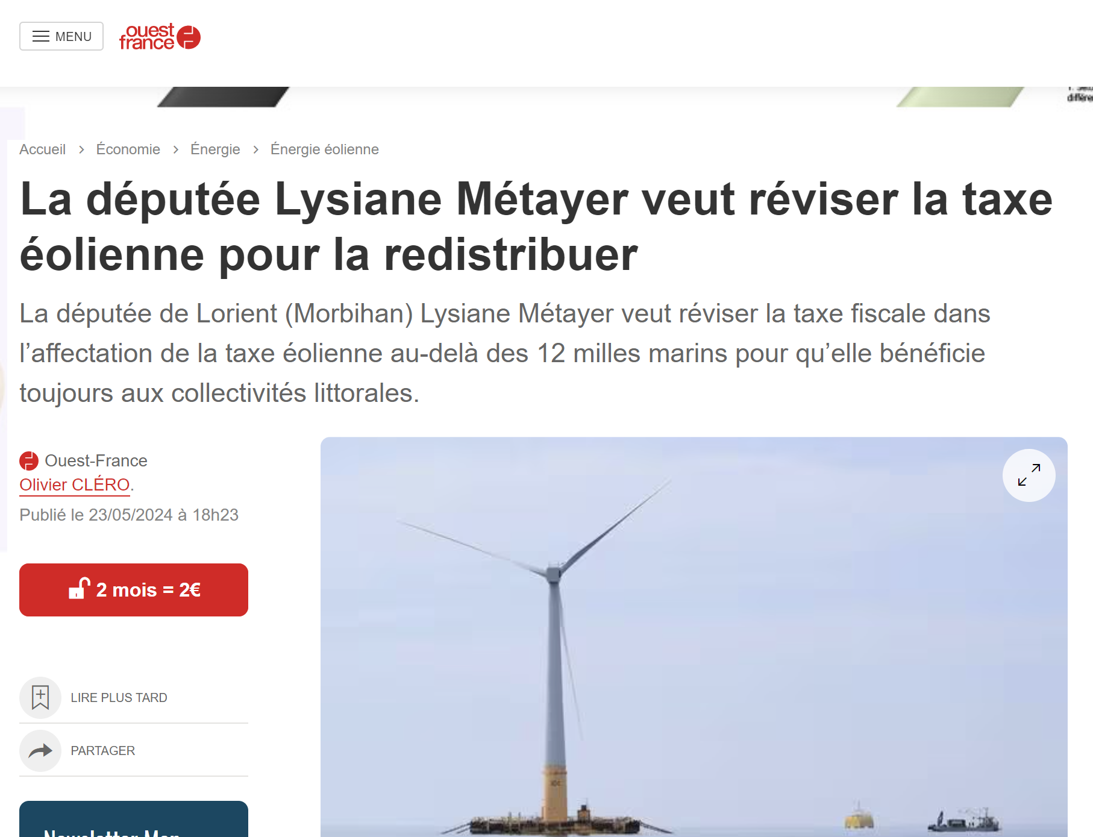Click the ad banner strip below header
The width and height of the screenshot is (1093, 837).
coord(546,97)
